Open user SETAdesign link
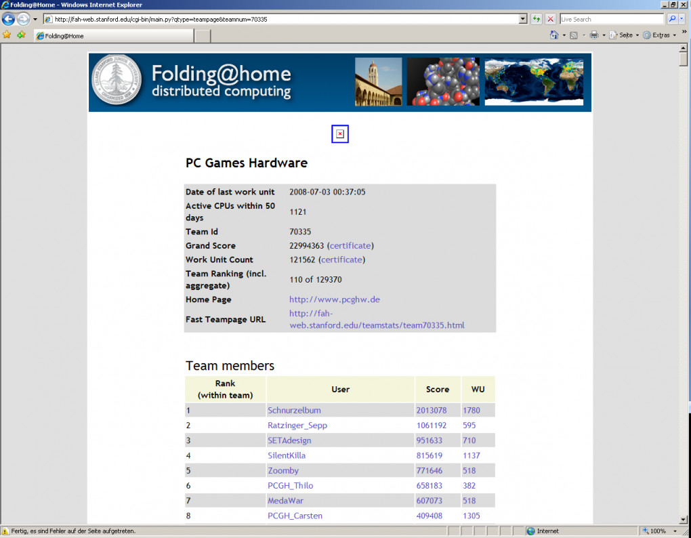 (289, 440)
